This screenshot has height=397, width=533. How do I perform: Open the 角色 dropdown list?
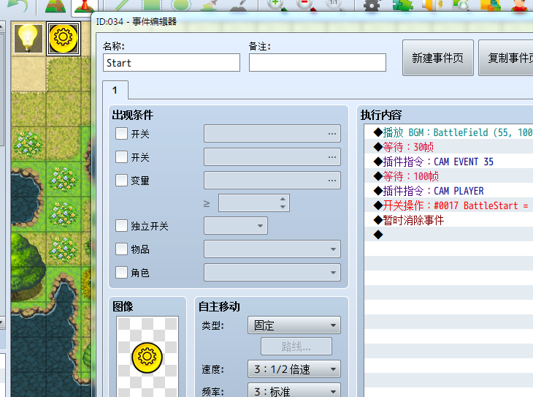point(272,273)
